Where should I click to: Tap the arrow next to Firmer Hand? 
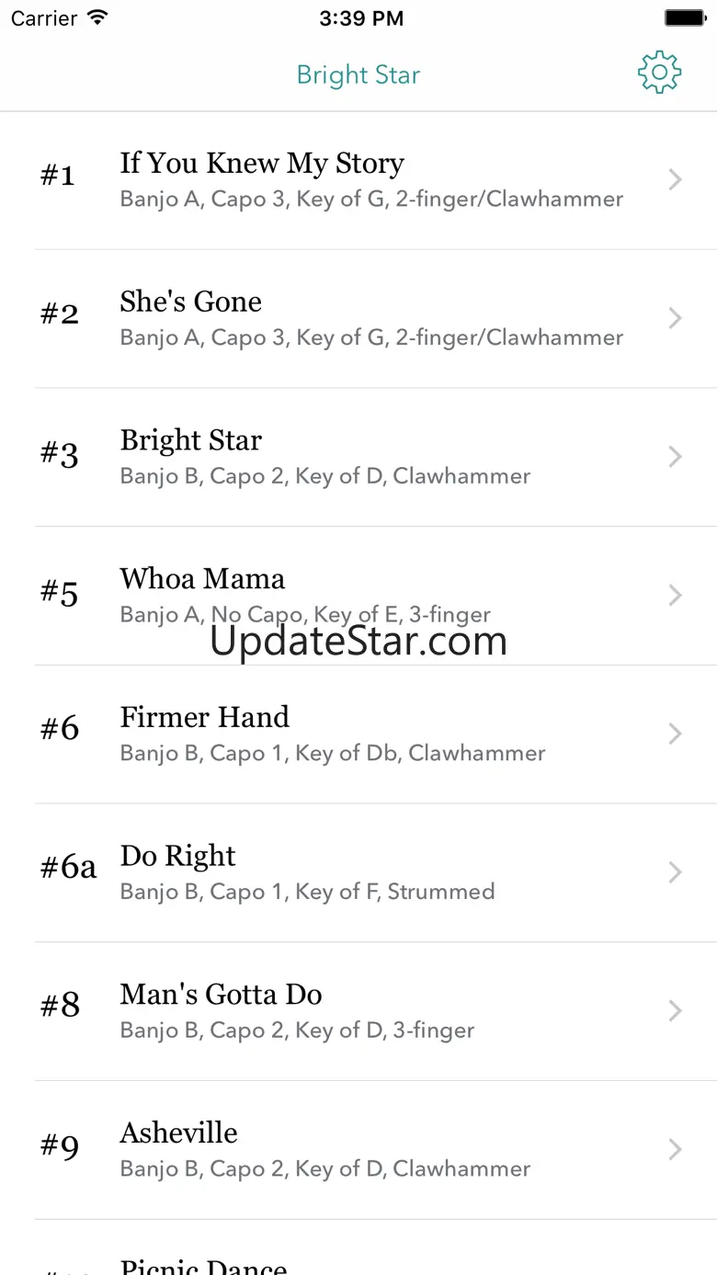click(676, 734)
